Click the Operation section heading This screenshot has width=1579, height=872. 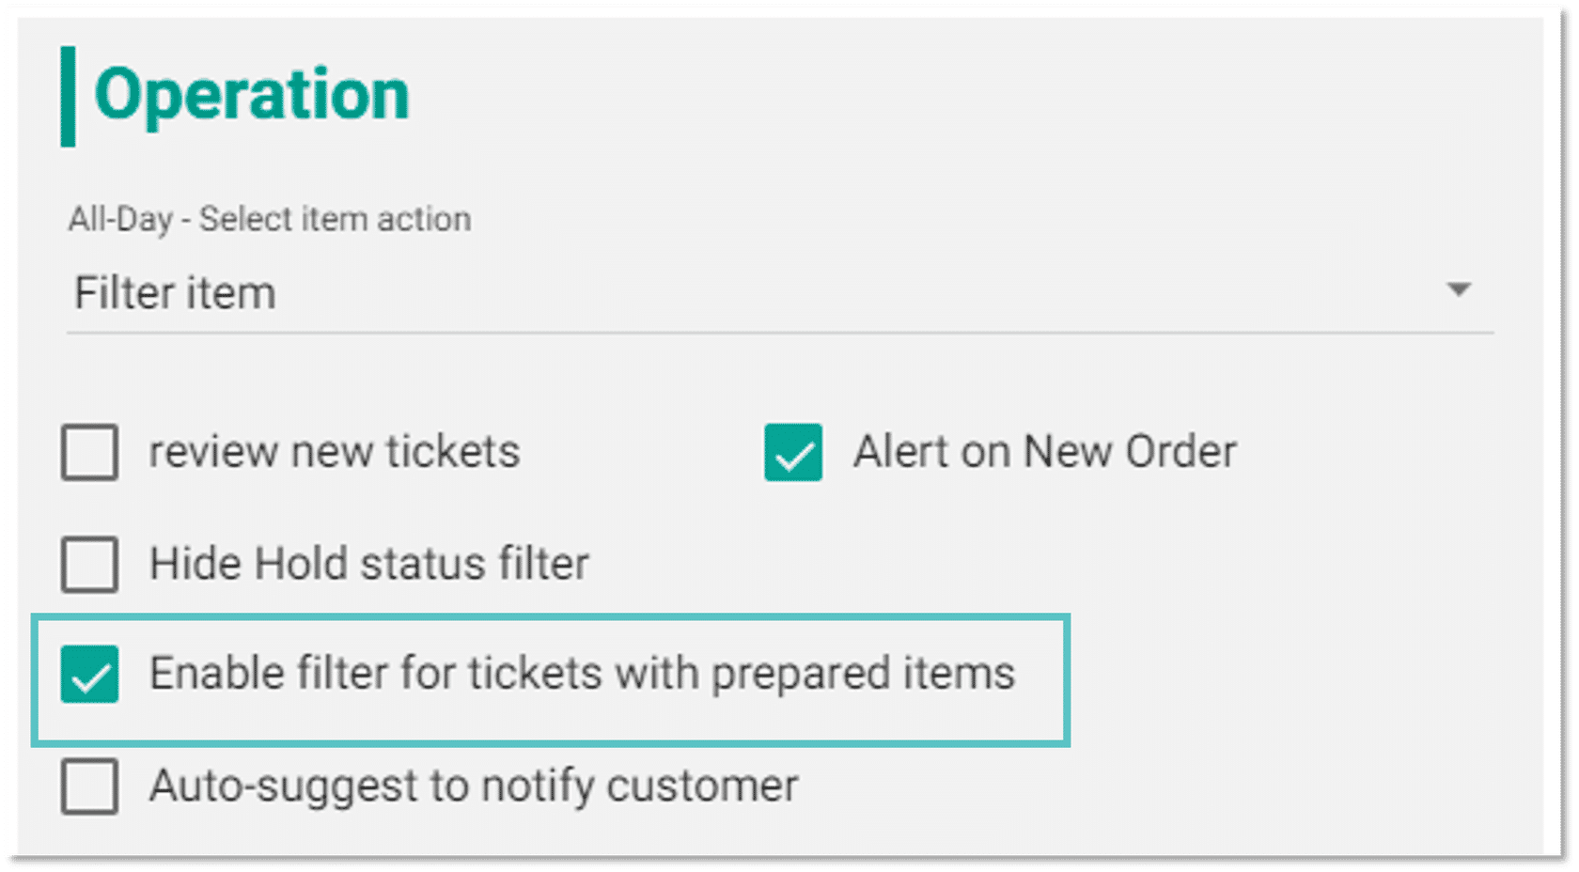pyautogui.click(x=252, y=95)
